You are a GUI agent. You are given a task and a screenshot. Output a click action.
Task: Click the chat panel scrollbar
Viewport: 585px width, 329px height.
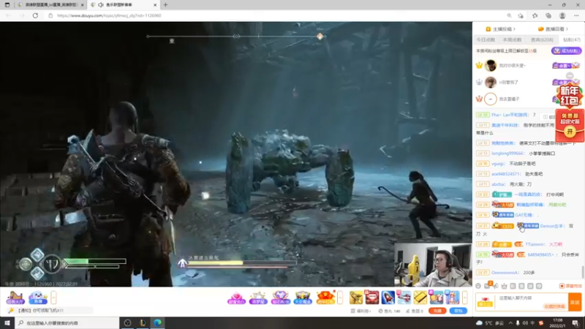click(x=583, y=271)
